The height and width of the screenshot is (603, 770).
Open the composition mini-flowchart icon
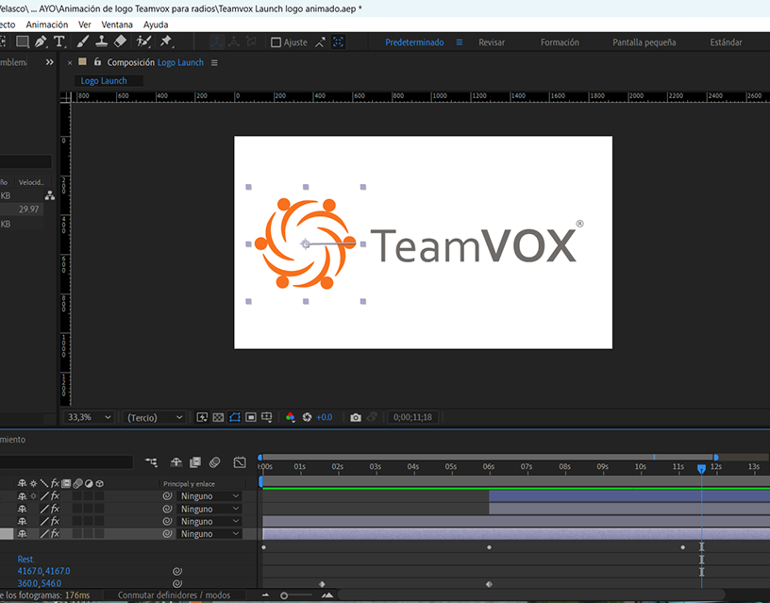(x=152, y=462)
